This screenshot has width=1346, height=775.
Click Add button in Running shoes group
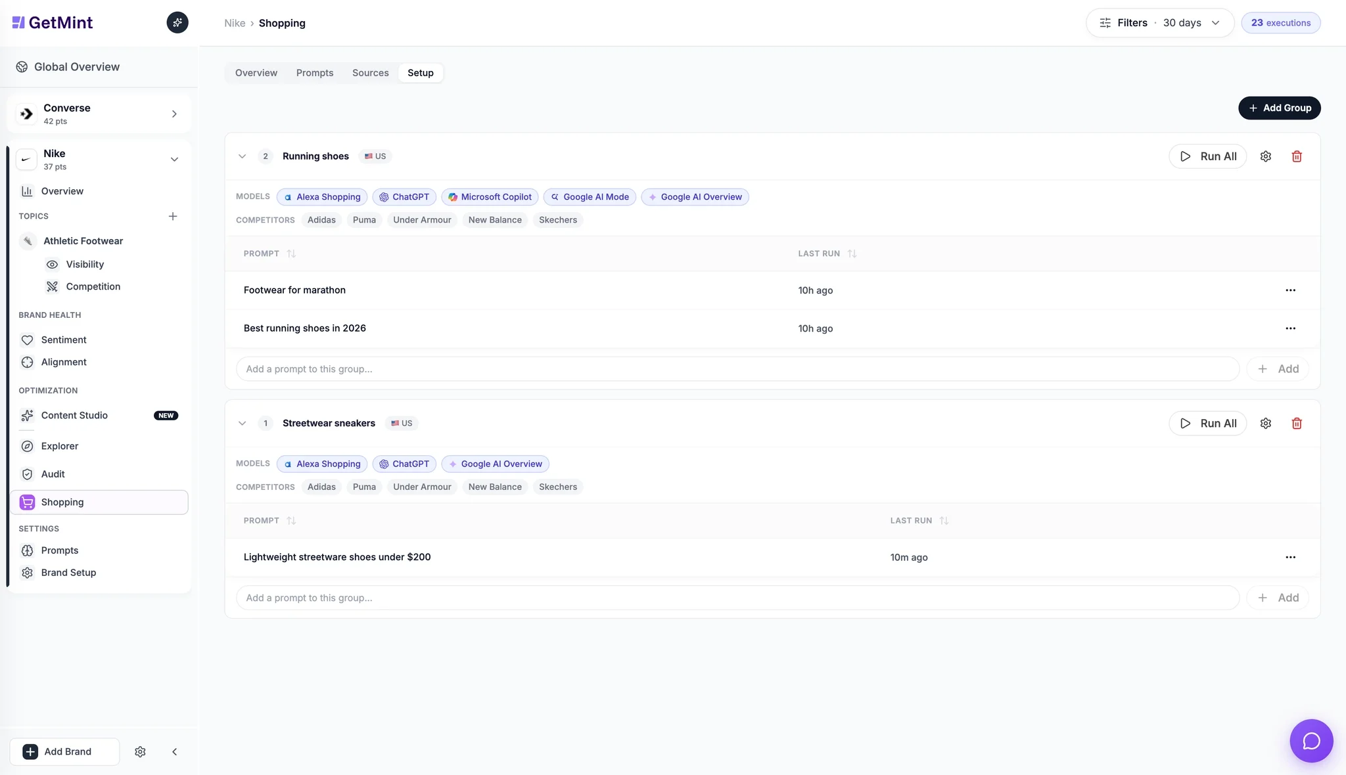(1278, 369)
